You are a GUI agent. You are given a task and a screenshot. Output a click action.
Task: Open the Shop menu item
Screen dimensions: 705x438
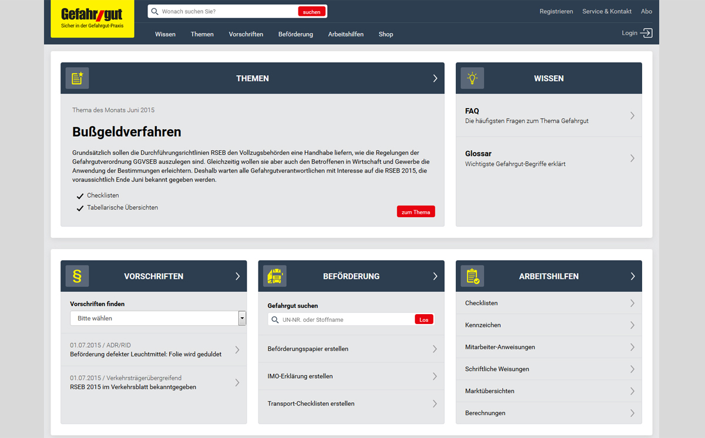tap(386, 34)
